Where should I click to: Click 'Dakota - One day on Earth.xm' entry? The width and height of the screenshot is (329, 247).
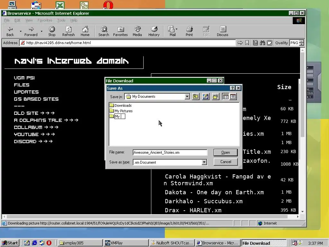coord(214,192)
